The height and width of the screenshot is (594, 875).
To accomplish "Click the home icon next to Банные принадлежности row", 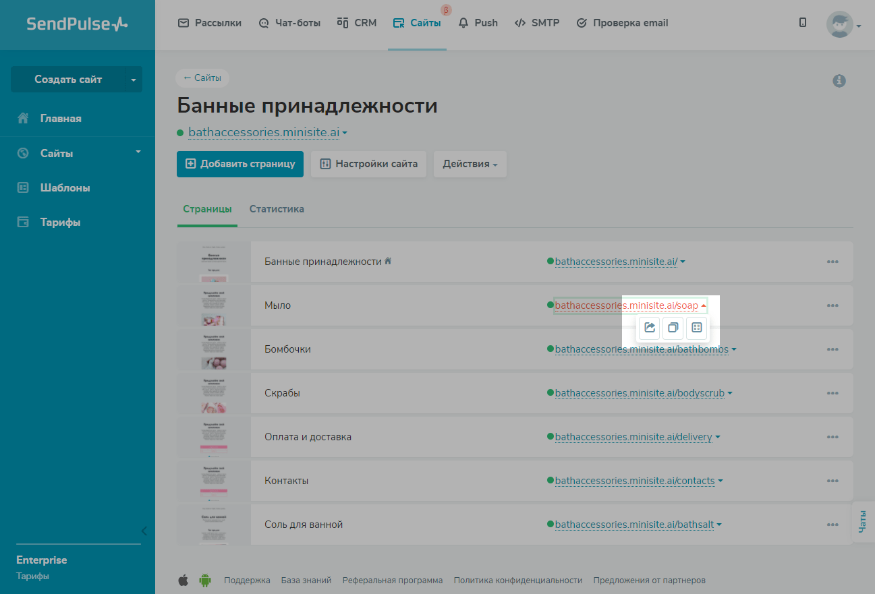I will 388,261.
